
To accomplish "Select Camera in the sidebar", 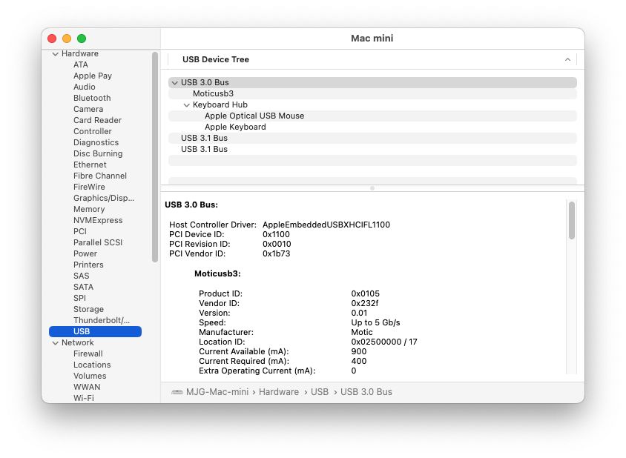I will coord(88,110).
